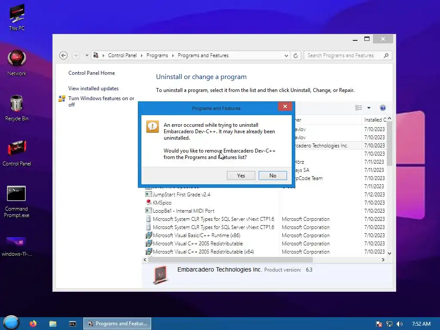Expand the arrow after Programs breadcrumb
440x330 pixels.
pos(173,55)
